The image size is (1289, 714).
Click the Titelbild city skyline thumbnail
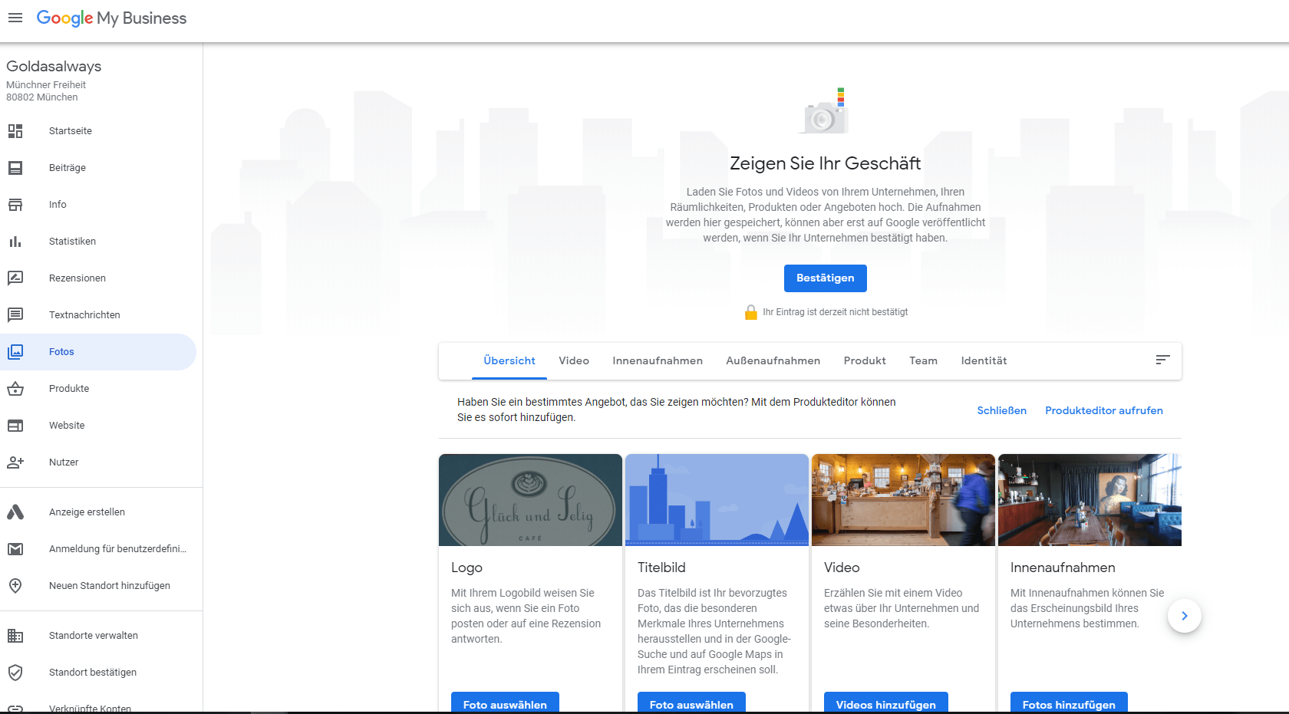click(717, 500)
